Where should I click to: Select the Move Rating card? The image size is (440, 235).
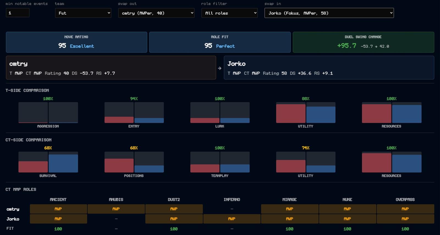(x=76, y=42)
